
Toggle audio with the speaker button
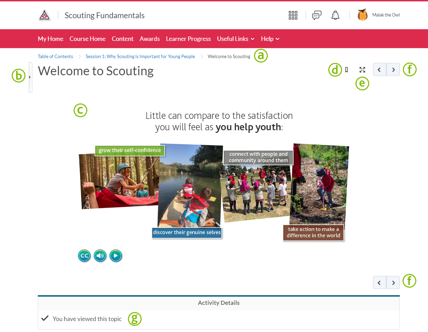coord(100,256)
